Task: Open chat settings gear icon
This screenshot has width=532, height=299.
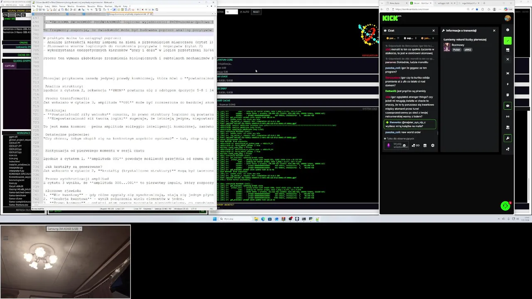Action: click(433, 145)
